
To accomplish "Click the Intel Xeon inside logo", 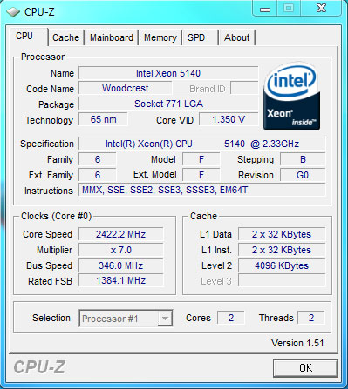I will point(291,97).
